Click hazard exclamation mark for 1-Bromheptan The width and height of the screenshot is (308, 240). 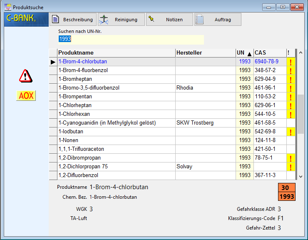tap(290, 79)
